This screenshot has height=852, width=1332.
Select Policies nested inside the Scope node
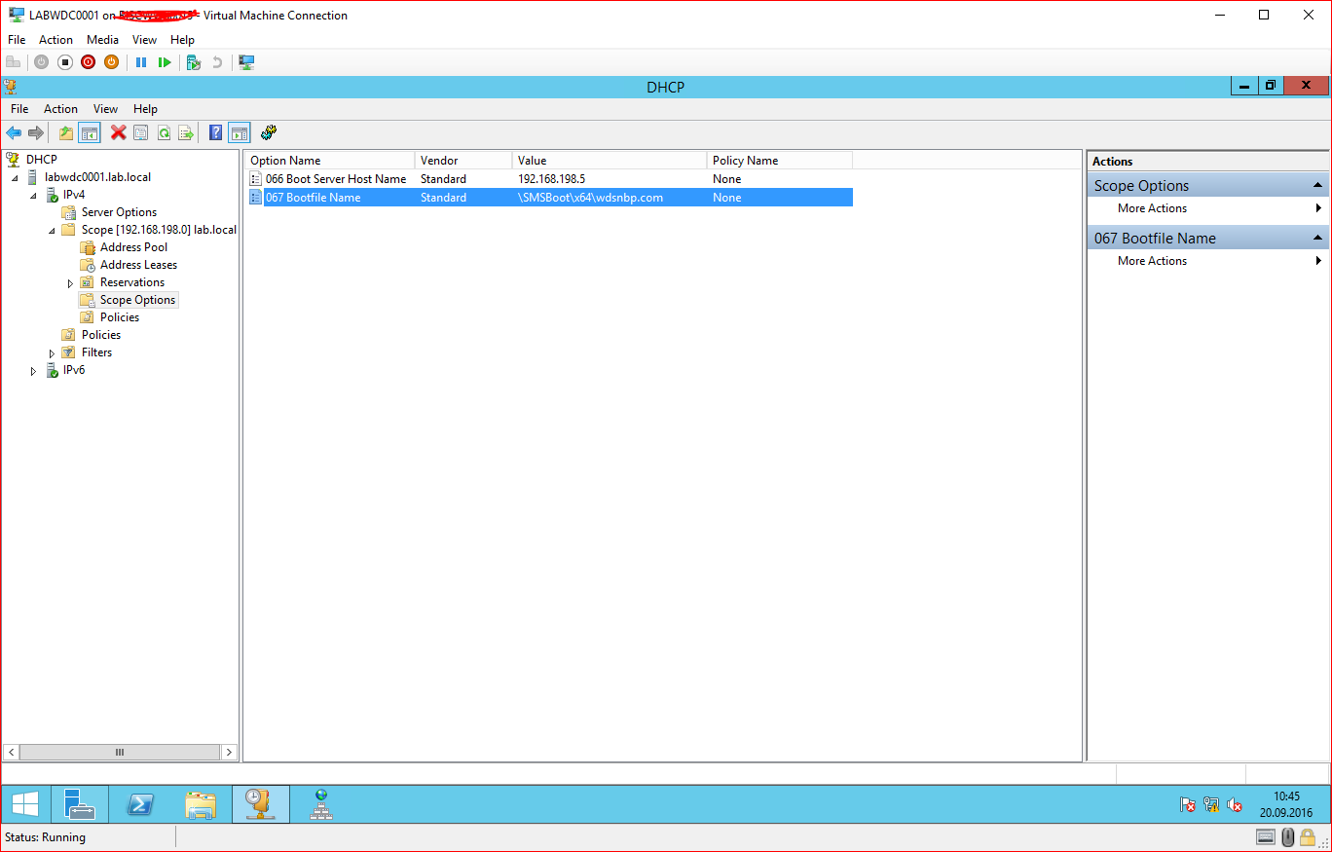[120, 317]
